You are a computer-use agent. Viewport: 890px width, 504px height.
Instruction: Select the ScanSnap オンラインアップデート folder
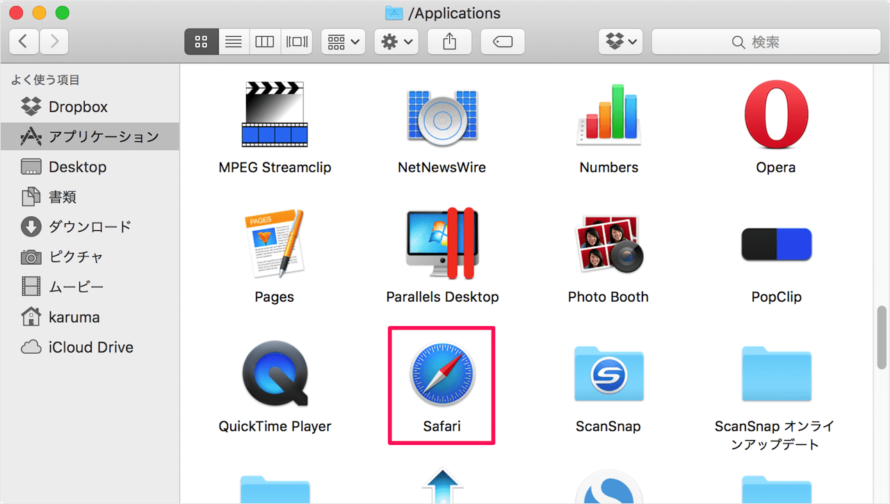coord(776,375)
